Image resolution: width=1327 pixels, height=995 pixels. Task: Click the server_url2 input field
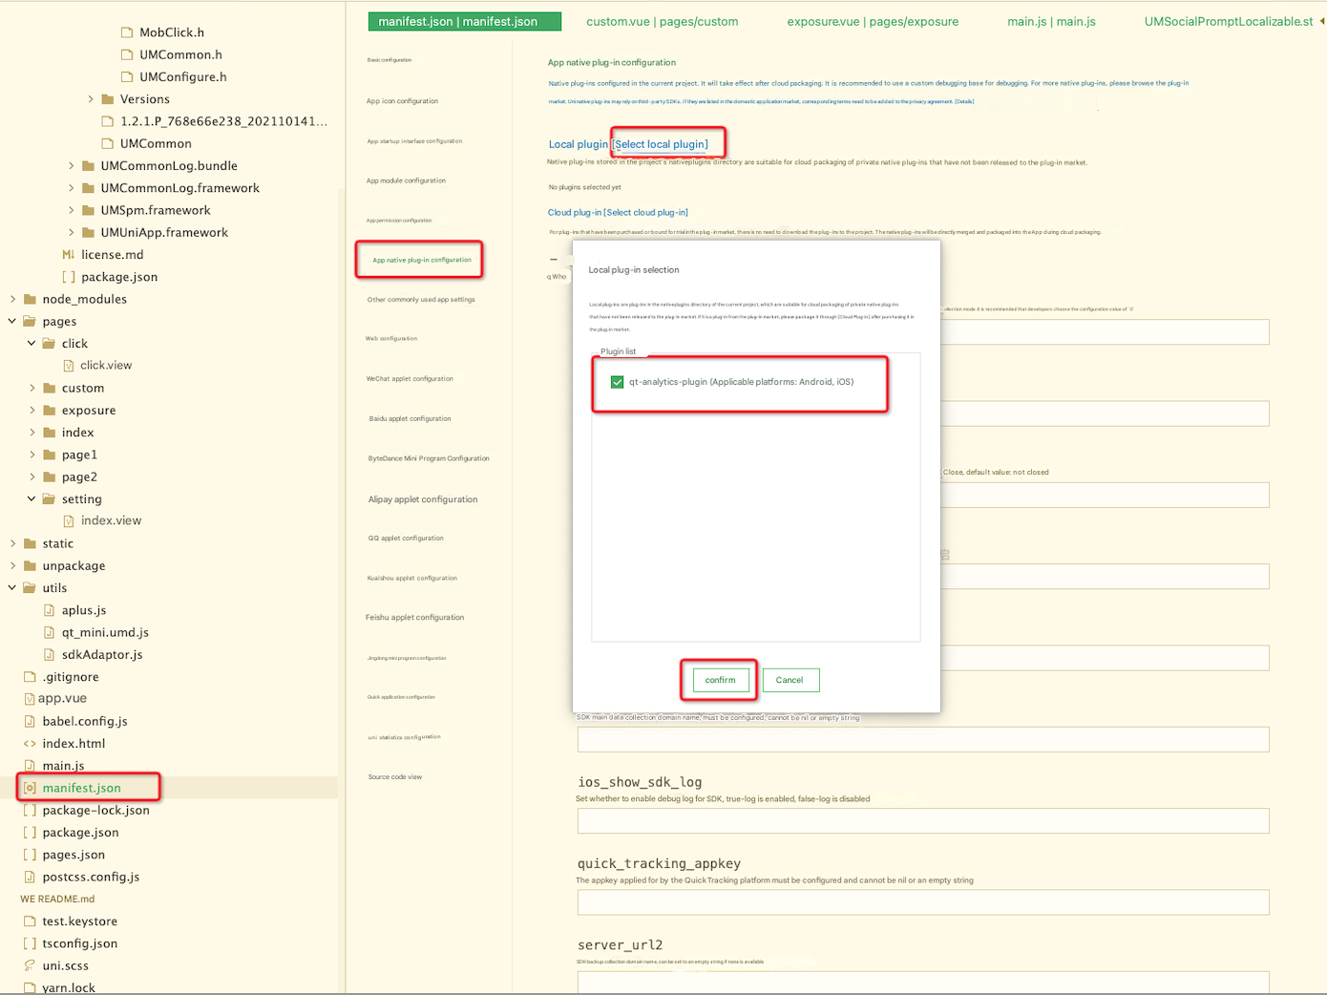click(x=923, y=983)
